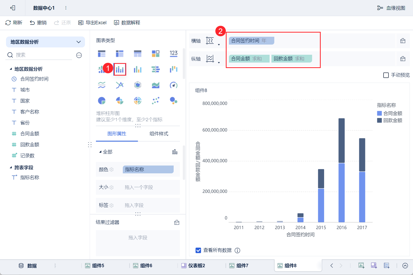Click the 合同金额 legend color swatch
The height and width of the screenshot is (275, 413).
point(379,113)
